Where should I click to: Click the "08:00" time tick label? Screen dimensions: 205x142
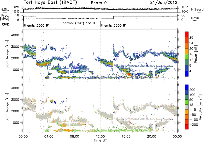pyautogui.click(x=74, y=137)
